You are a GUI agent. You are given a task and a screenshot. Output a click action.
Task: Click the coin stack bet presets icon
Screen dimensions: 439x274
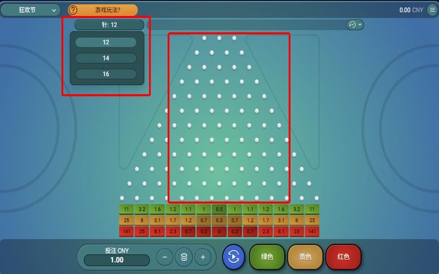pyautogui.click(x=184, y=257)
